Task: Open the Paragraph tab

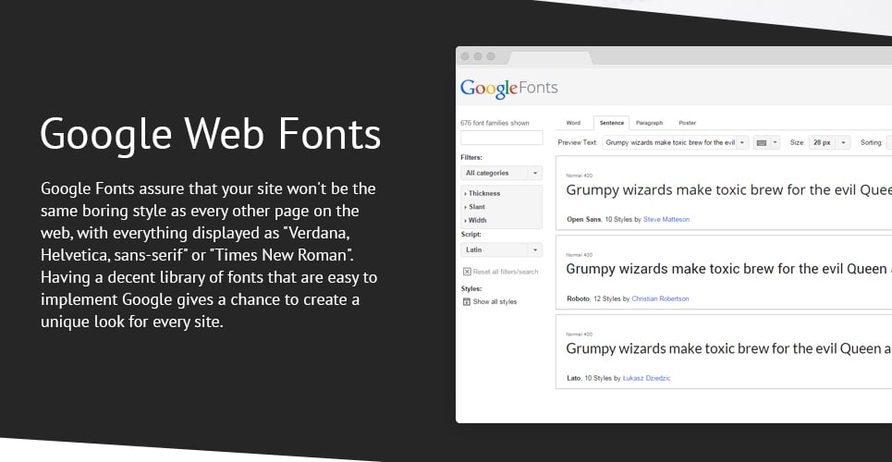Action: (x=649, y=123)
